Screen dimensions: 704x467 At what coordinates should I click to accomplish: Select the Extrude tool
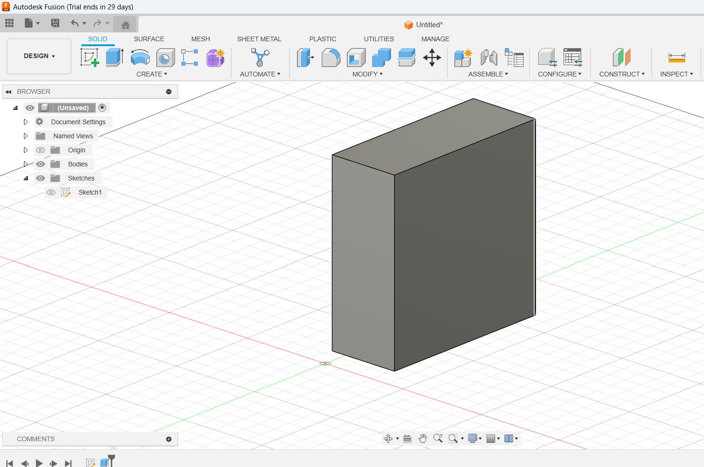115,58
